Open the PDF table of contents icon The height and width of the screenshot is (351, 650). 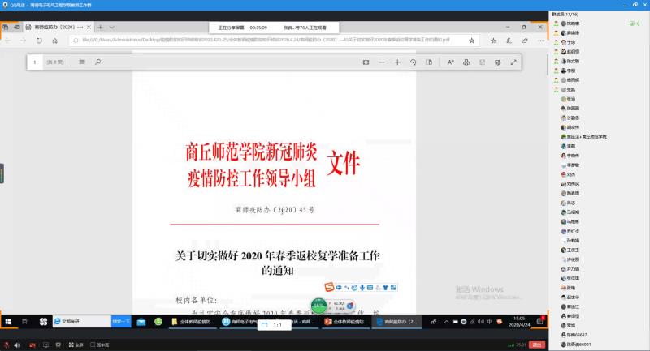point(81,62)
